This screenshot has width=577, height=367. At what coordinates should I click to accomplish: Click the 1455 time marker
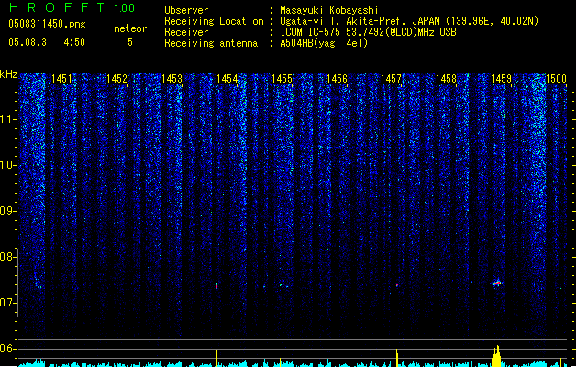282,79
